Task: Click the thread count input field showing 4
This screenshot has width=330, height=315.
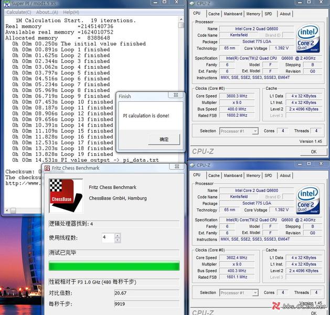Action: tap(109, 238)
